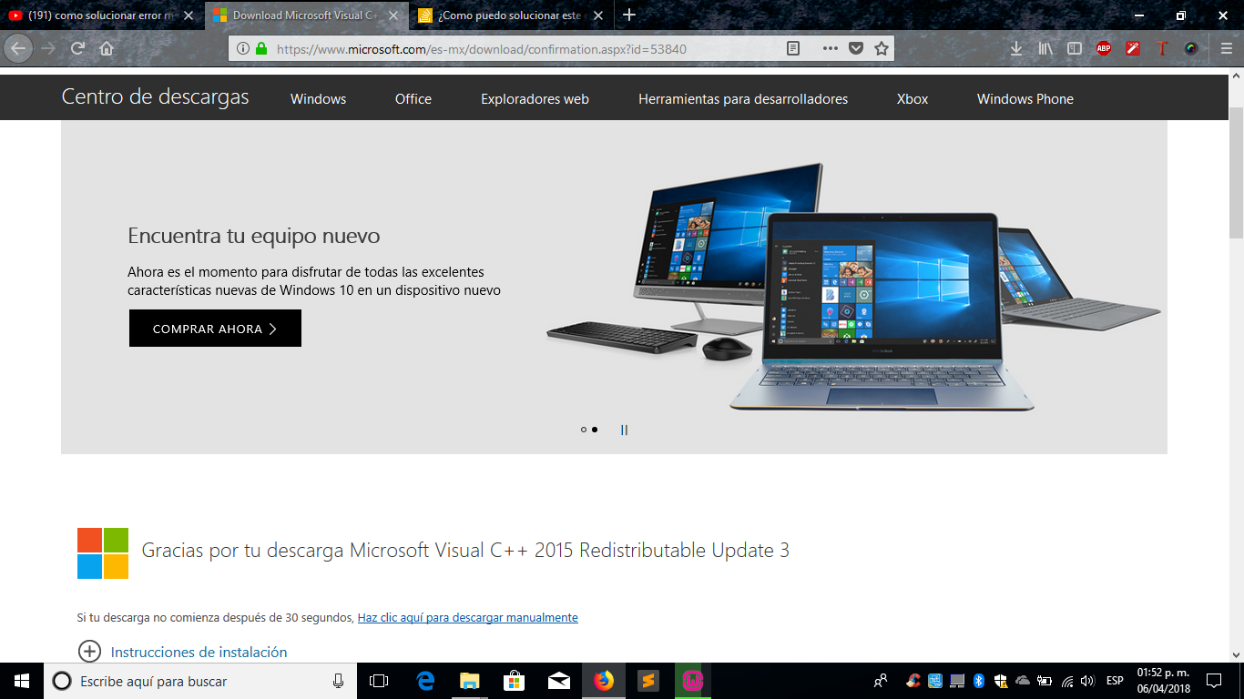Open the Windows menu item
The height and width of the screenshot is (699, 1244).
pyautogui.click(x=318, y=99)
